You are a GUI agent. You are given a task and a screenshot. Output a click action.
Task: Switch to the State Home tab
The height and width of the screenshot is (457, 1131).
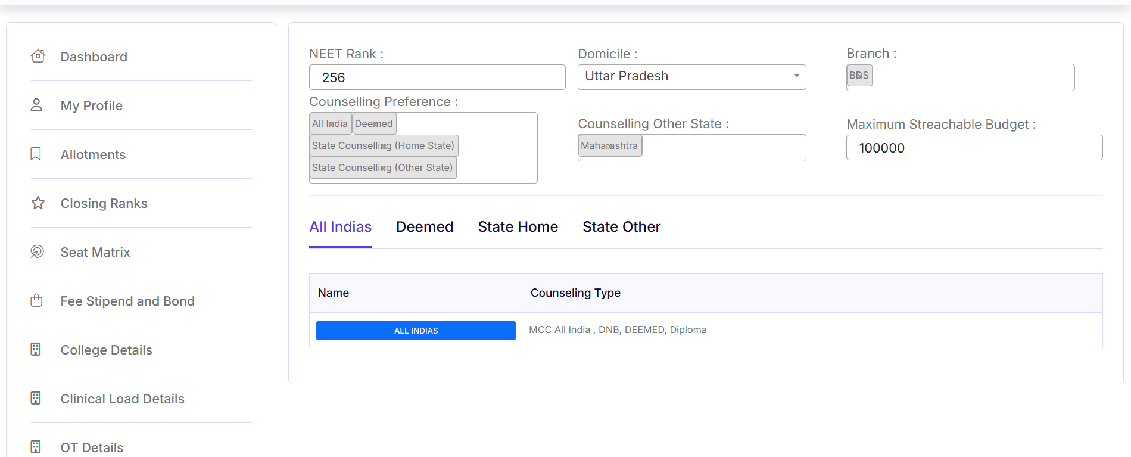pos(518,227)
